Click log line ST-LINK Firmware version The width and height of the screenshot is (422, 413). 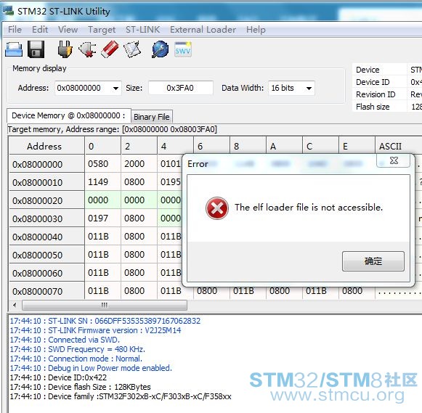point(95,330)
